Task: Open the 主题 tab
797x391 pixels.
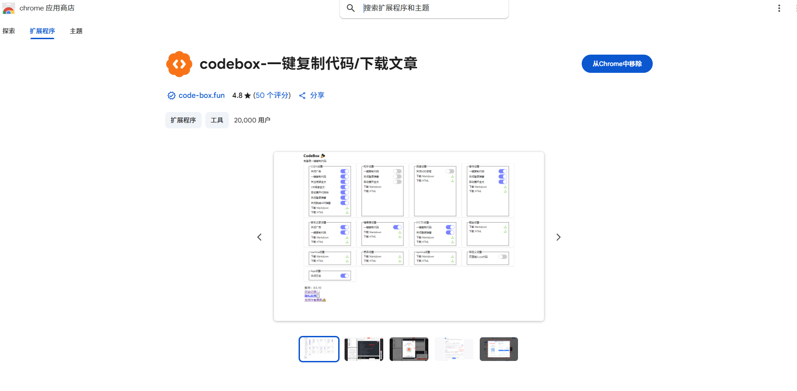Action: [76, 31]
